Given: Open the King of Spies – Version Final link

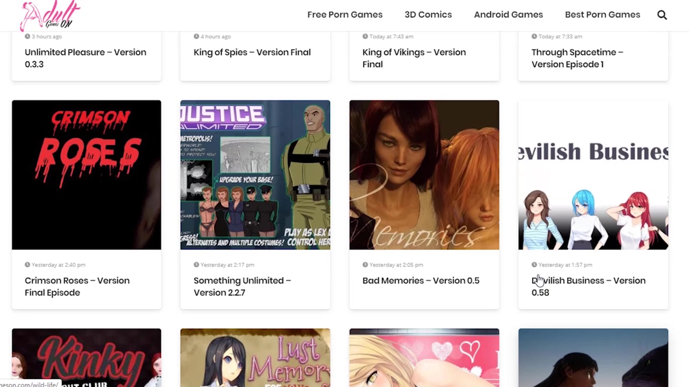Looking at the screenshot, I should coord(252,52).
